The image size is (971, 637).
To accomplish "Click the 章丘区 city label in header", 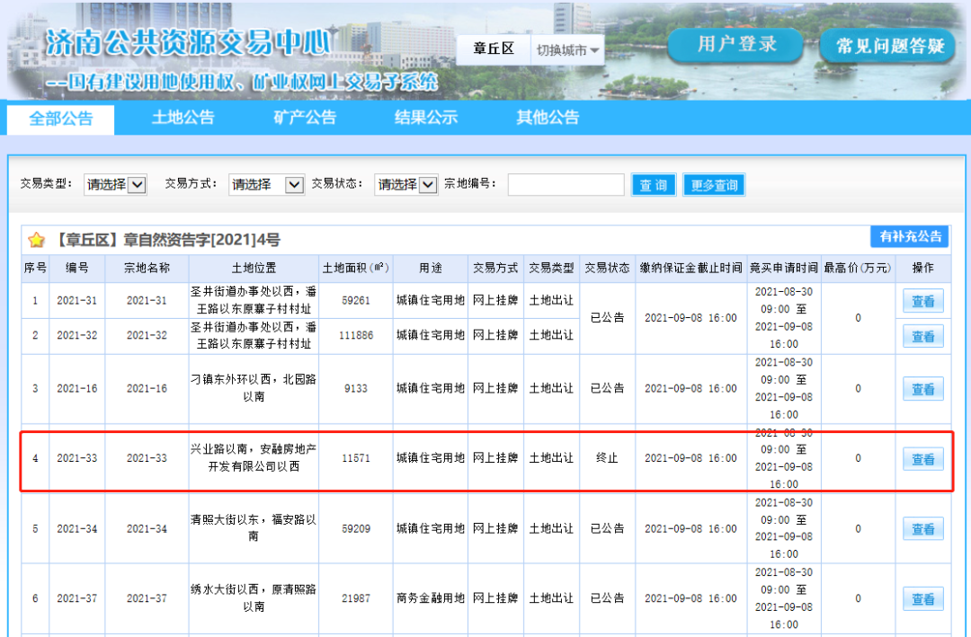I will click(494, 49).
